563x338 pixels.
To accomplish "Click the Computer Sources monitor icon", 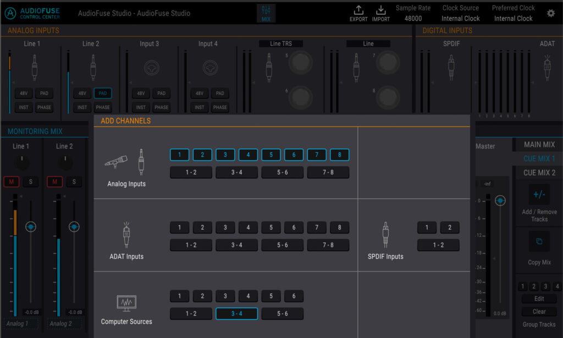I will [x=126, y=303].
